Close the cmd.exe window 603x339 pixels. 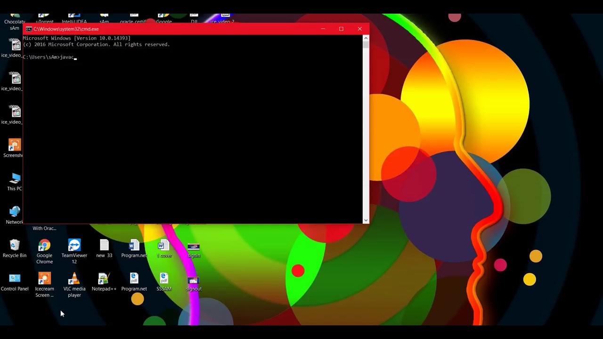pyautogui.click(x=360, y=29)
